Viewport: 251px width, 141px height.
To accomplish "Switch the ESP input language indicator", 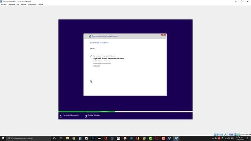I will [233, 138].
